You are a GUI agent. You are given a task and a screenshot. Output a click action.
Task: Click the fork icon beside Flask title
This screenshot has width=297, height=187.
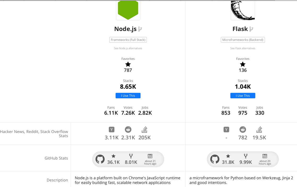pyautogui.click(x=251, y=29)
